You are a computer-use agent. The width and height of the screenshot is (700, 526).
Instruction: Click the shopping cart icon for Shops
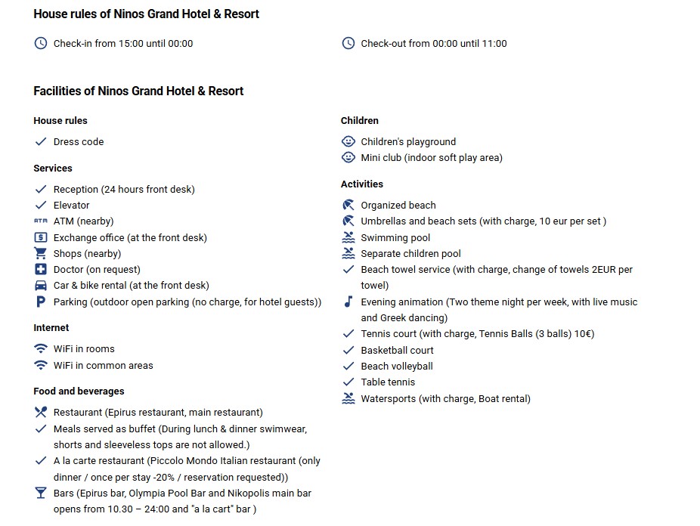pos(41,254)
